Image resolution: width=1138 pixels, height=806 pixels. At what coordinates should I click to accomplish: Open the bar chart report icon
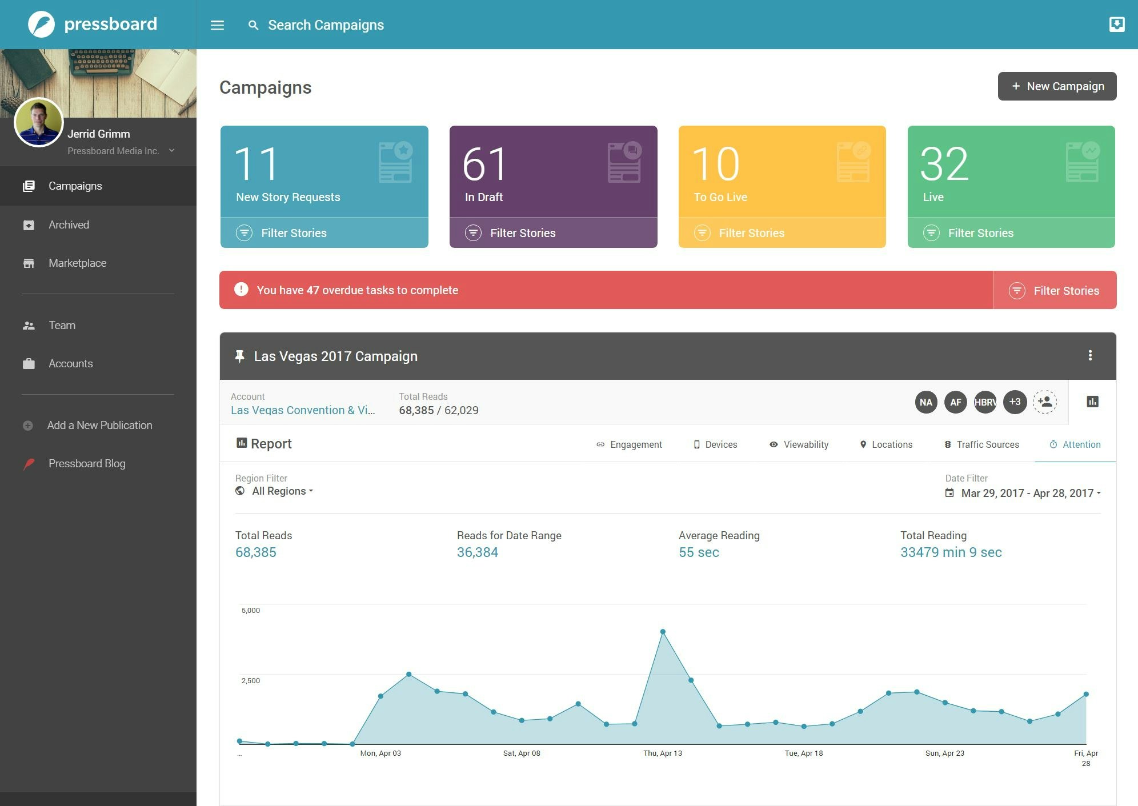(1092, 402)
